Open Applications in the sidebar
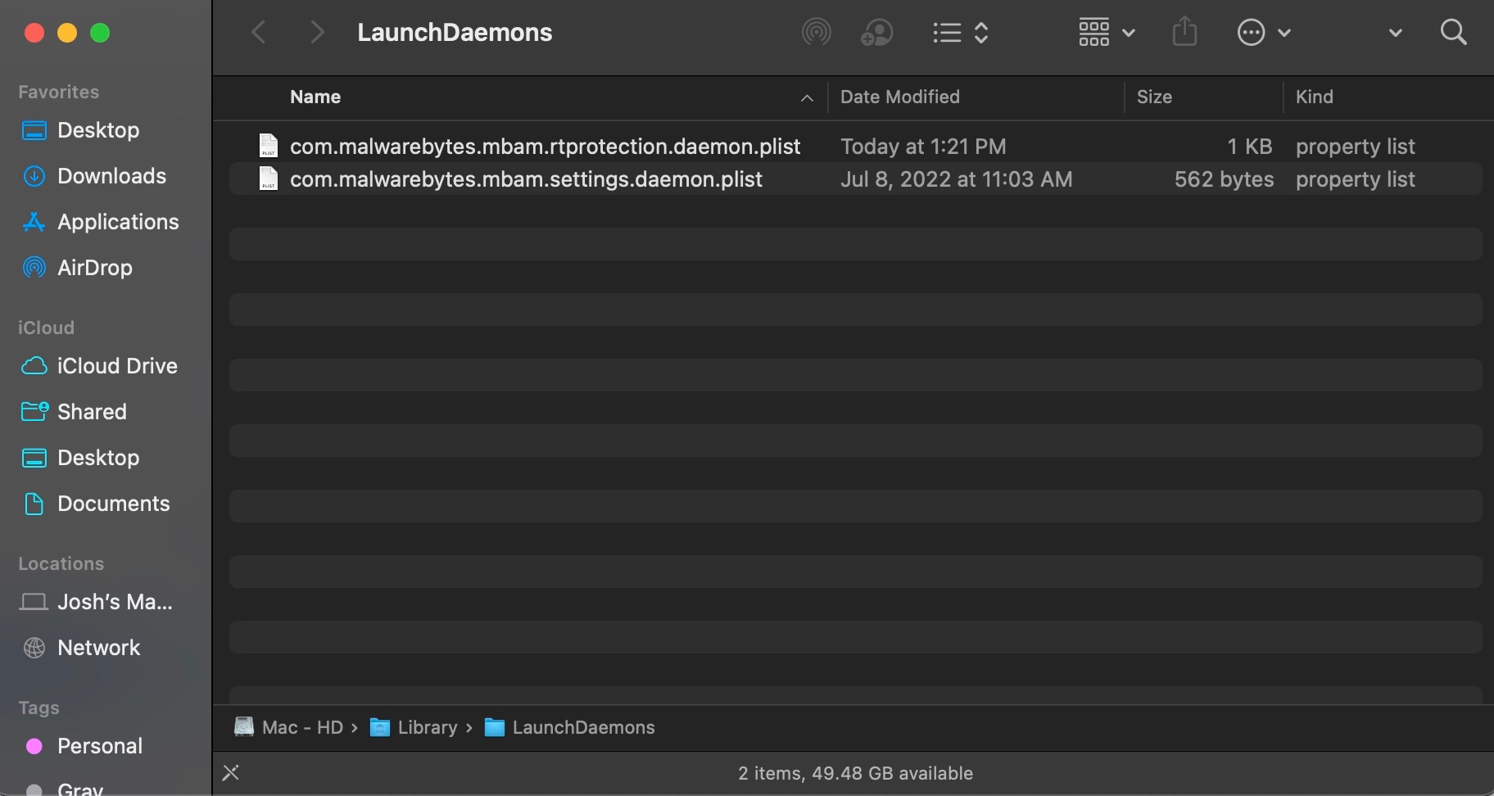 [118, 222]
